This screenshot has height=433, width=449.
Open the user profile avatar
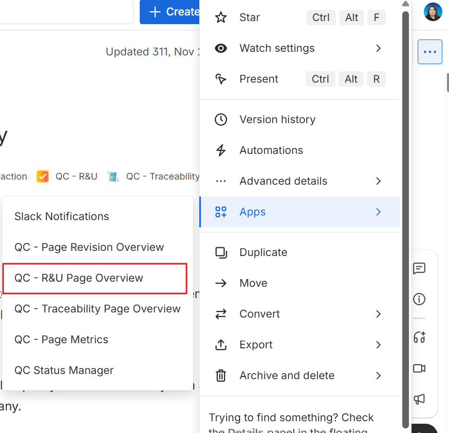pos(433,12)
